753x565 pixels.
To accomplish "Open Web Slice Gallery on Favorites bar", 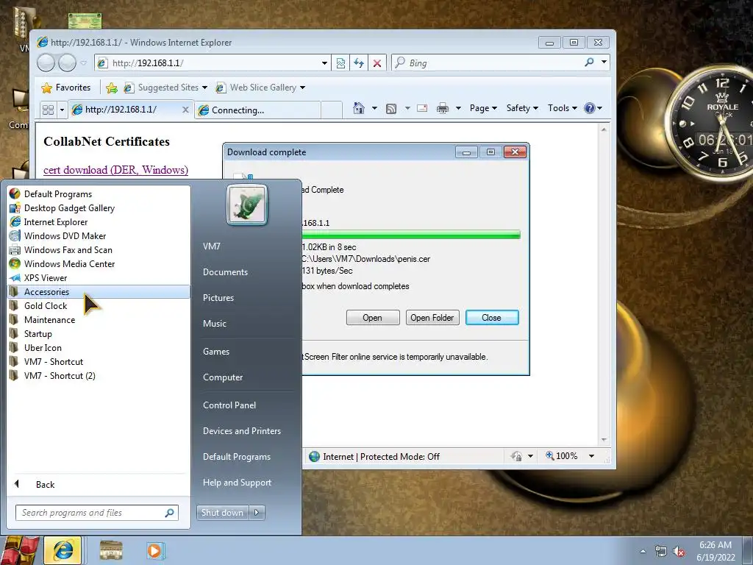I will pyautogui.click(x=260, y=88).
